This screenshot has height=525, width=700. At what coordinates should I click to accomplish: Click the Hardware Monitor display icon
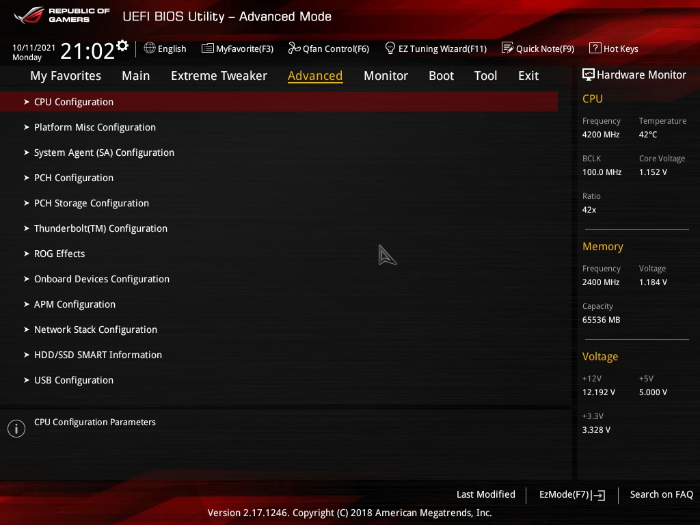click(x=589, y=75)
